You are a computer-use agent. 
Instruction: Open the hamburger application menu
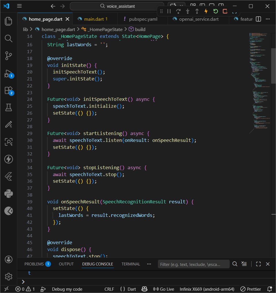(x=20, y=6)
